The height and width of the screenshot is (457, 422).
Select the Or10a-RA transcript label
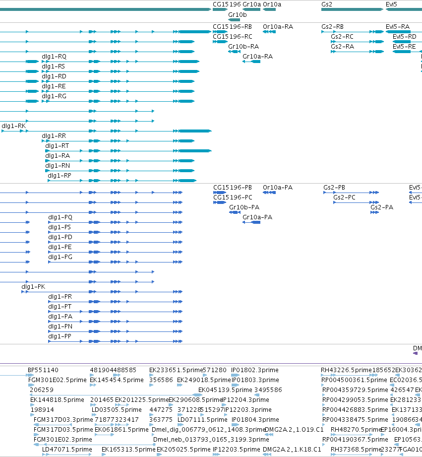278,27
